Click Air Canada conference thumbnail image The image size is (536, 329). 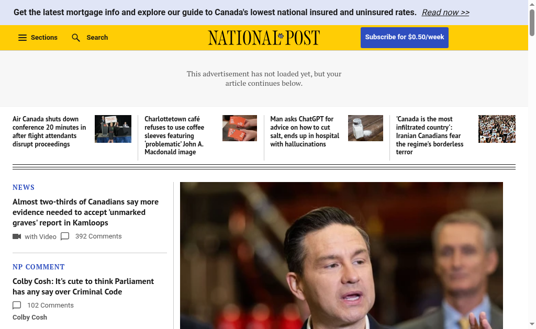coord(113,129)
